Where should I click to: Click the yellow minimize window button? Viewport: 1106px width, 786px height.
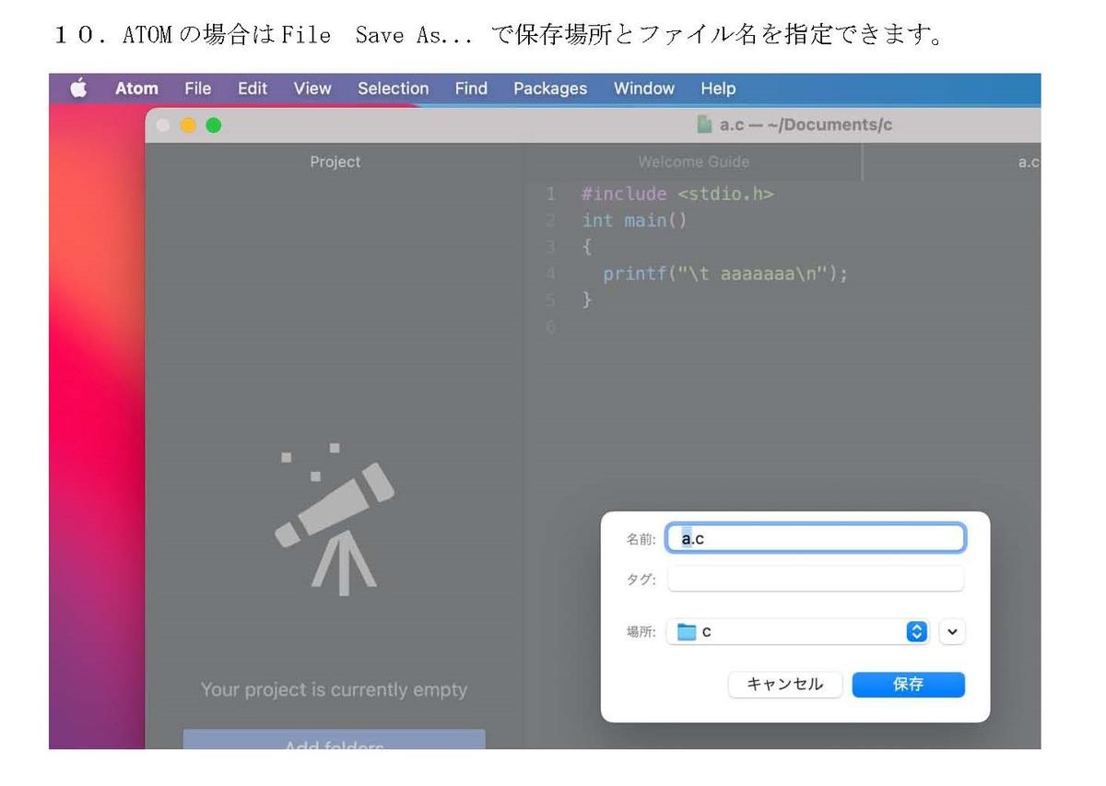188,125
